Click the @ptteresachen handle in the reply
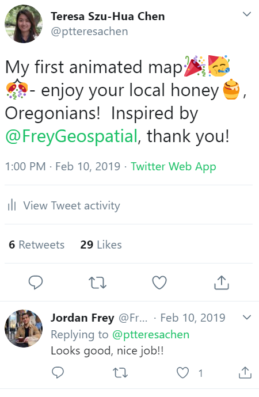This screenshot has height=397, width=259. click(x=151, y=335)
